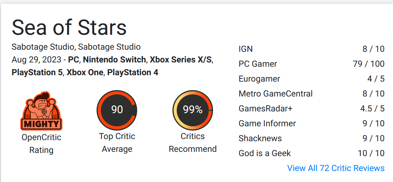Viewport: 393px width, 182px height.
Task: Open the GamesRadar+ review
Action: pyautogui.click(x=311, y=109)
